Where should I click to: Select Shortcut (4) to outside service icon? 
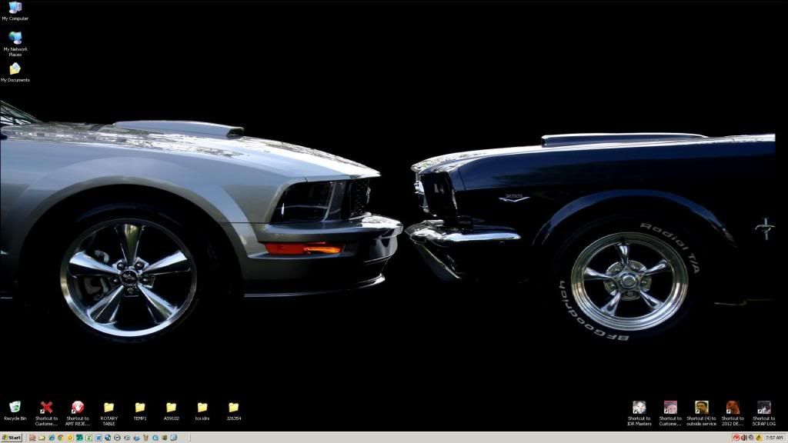(x=702, y=413)
